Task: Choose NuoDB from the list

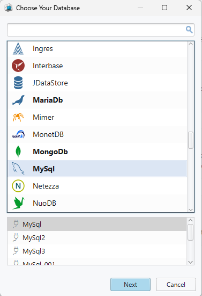Action: 98,203
